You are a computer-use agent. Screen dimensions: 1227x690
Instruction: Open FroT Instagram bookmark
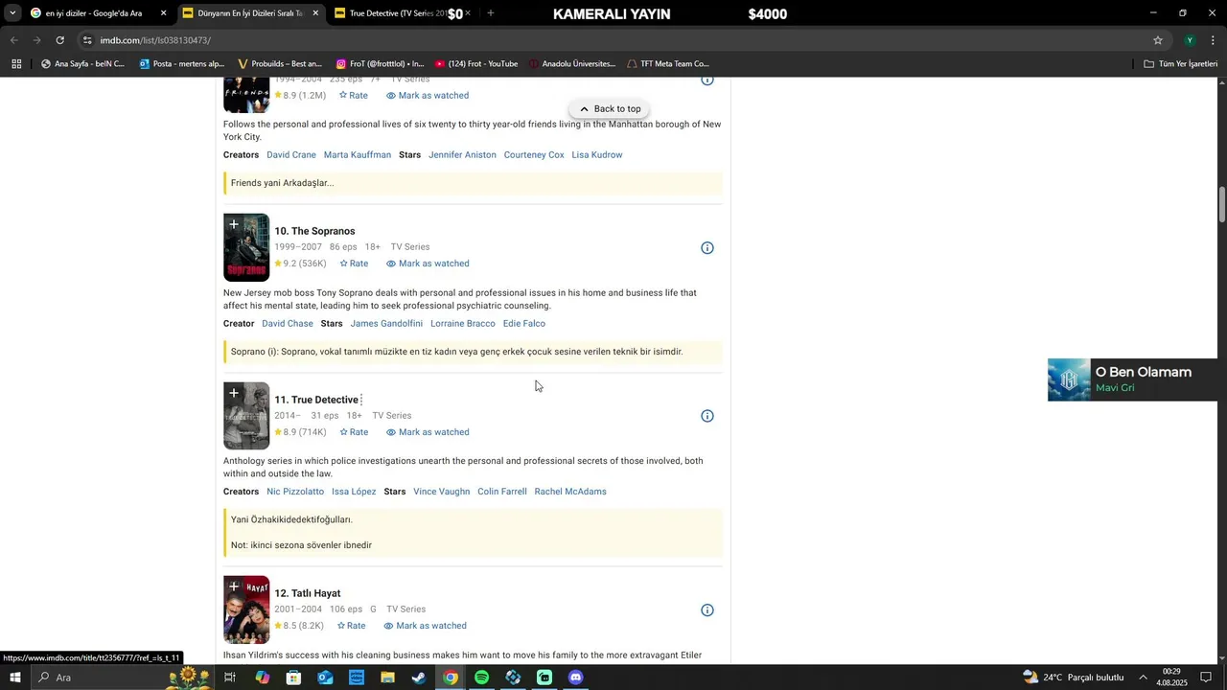point(380,64)
